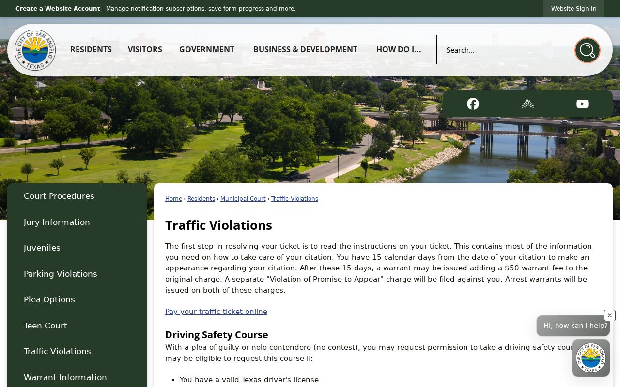Click 'You have a valid Texas driver's license' text
This screenshot has width=620, height=387.
point(249,380)
